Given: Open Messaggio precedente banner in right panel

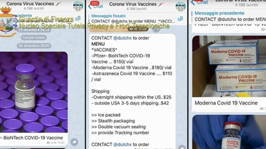Looking at the screenshot, I should pyautogui.click(x=229, y=16).
